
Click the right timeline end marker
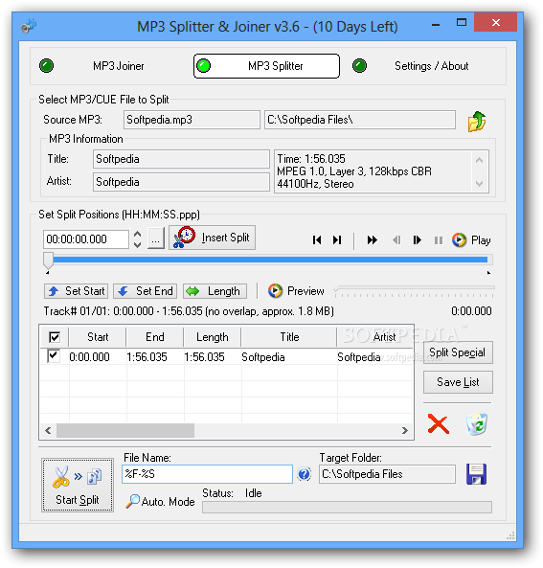(488, 272)
